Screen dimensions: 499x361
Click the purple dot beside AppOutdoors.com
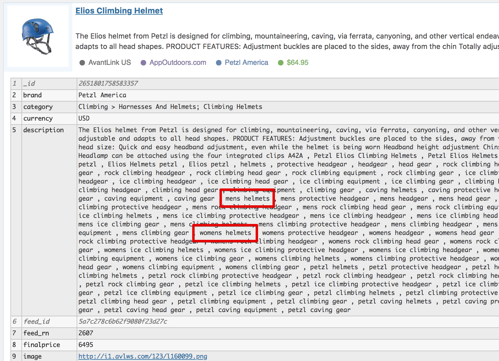143,63
